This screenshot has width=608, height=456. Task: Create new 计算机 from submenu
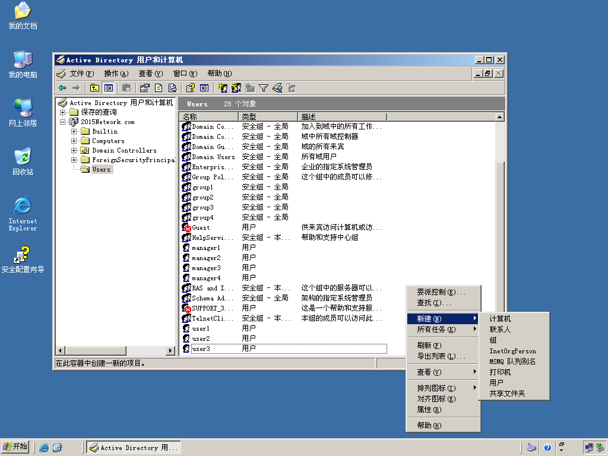514,319
